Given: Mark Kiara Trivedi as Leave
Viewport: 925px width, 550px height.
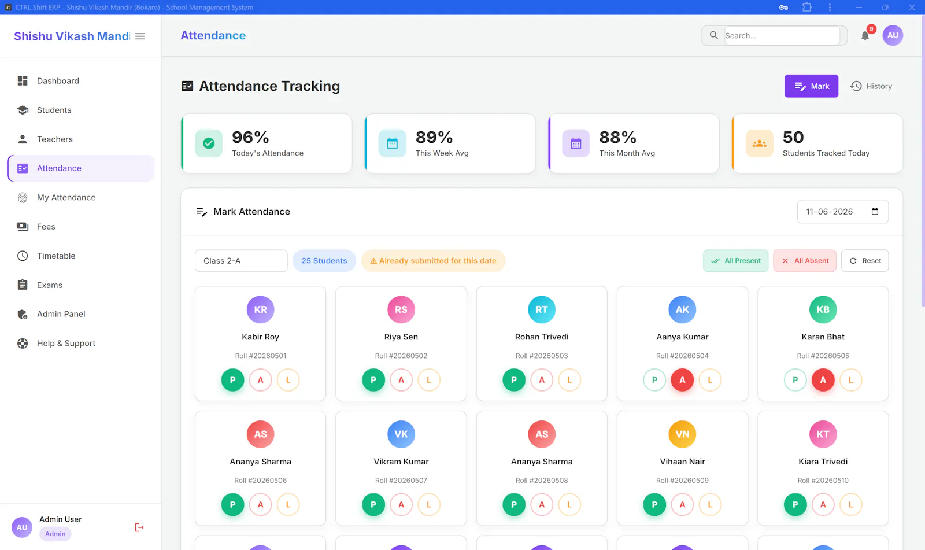Looking at the screenshot, I should [x=851, y=505].
